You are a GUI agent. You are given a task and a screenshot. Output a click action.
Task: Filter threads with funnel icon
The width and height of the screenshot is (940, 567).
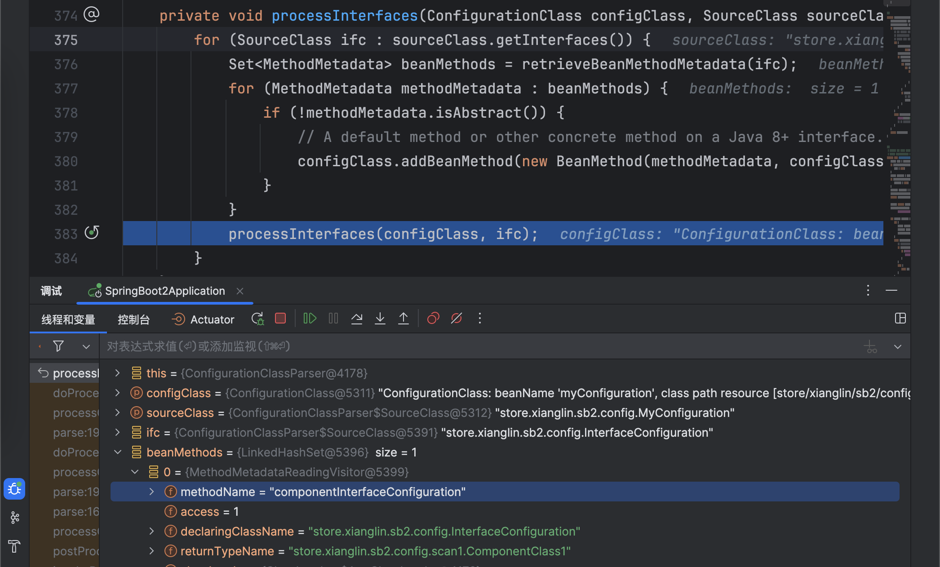(58, 346)
